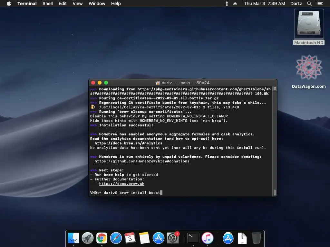The width and height of the screenshot is (330, 247).
Task: Click the Terminal window title text
Action: pos(185,83)
